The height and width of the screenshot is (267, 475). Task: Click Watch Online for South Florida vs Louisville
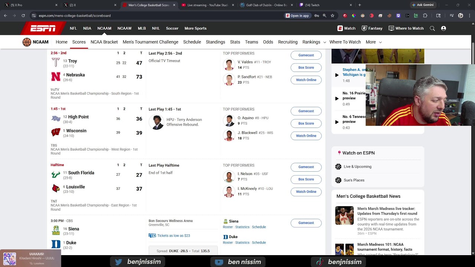pos(306,192)
